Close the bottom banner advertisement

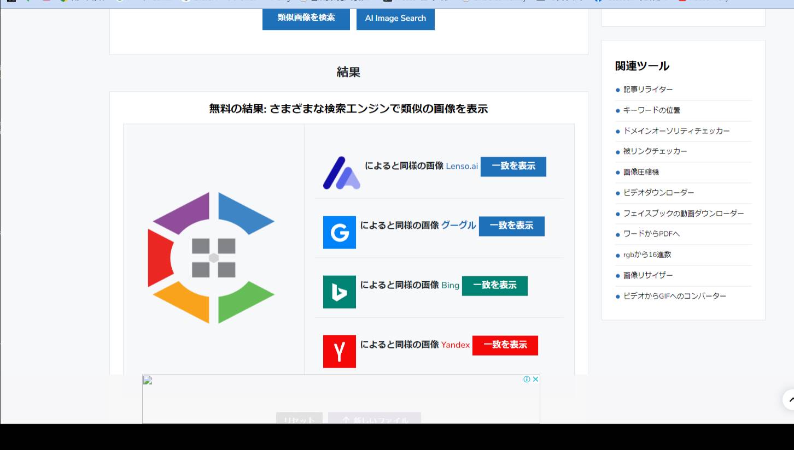(536, 379)
